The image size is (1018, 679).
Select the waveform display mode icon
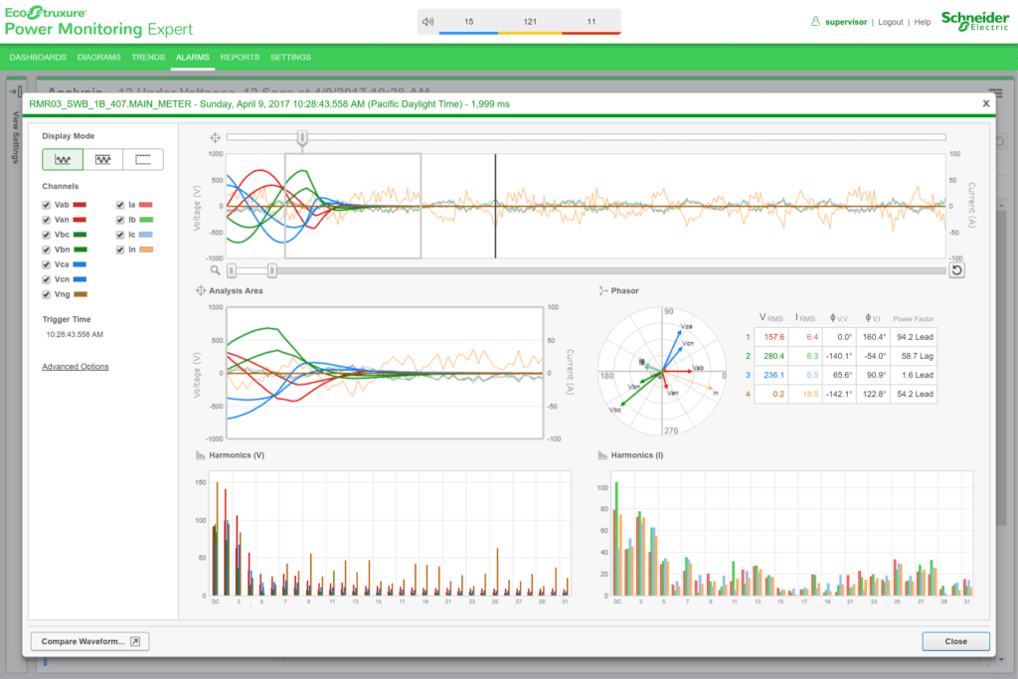pos(65,159)
